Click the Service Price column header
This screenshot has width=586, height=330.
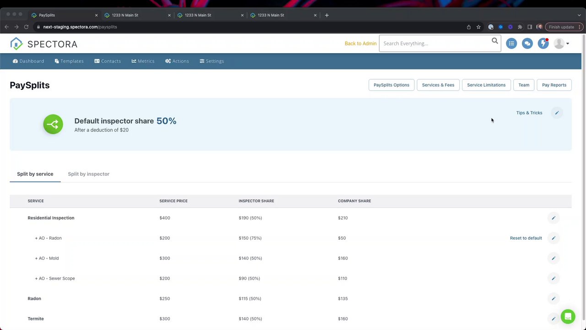174,201
